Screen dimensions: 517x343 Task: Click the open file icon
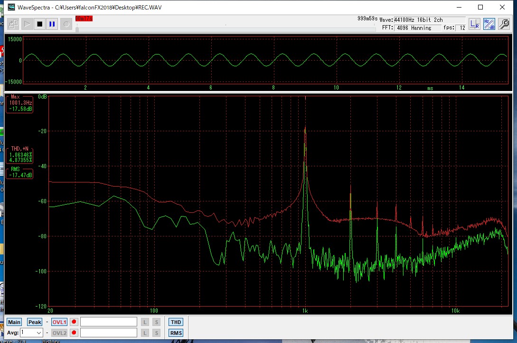[13, 24]
